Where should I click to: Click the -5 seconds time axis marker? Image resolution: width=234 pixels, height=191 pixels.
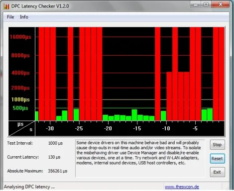(195, 128)
